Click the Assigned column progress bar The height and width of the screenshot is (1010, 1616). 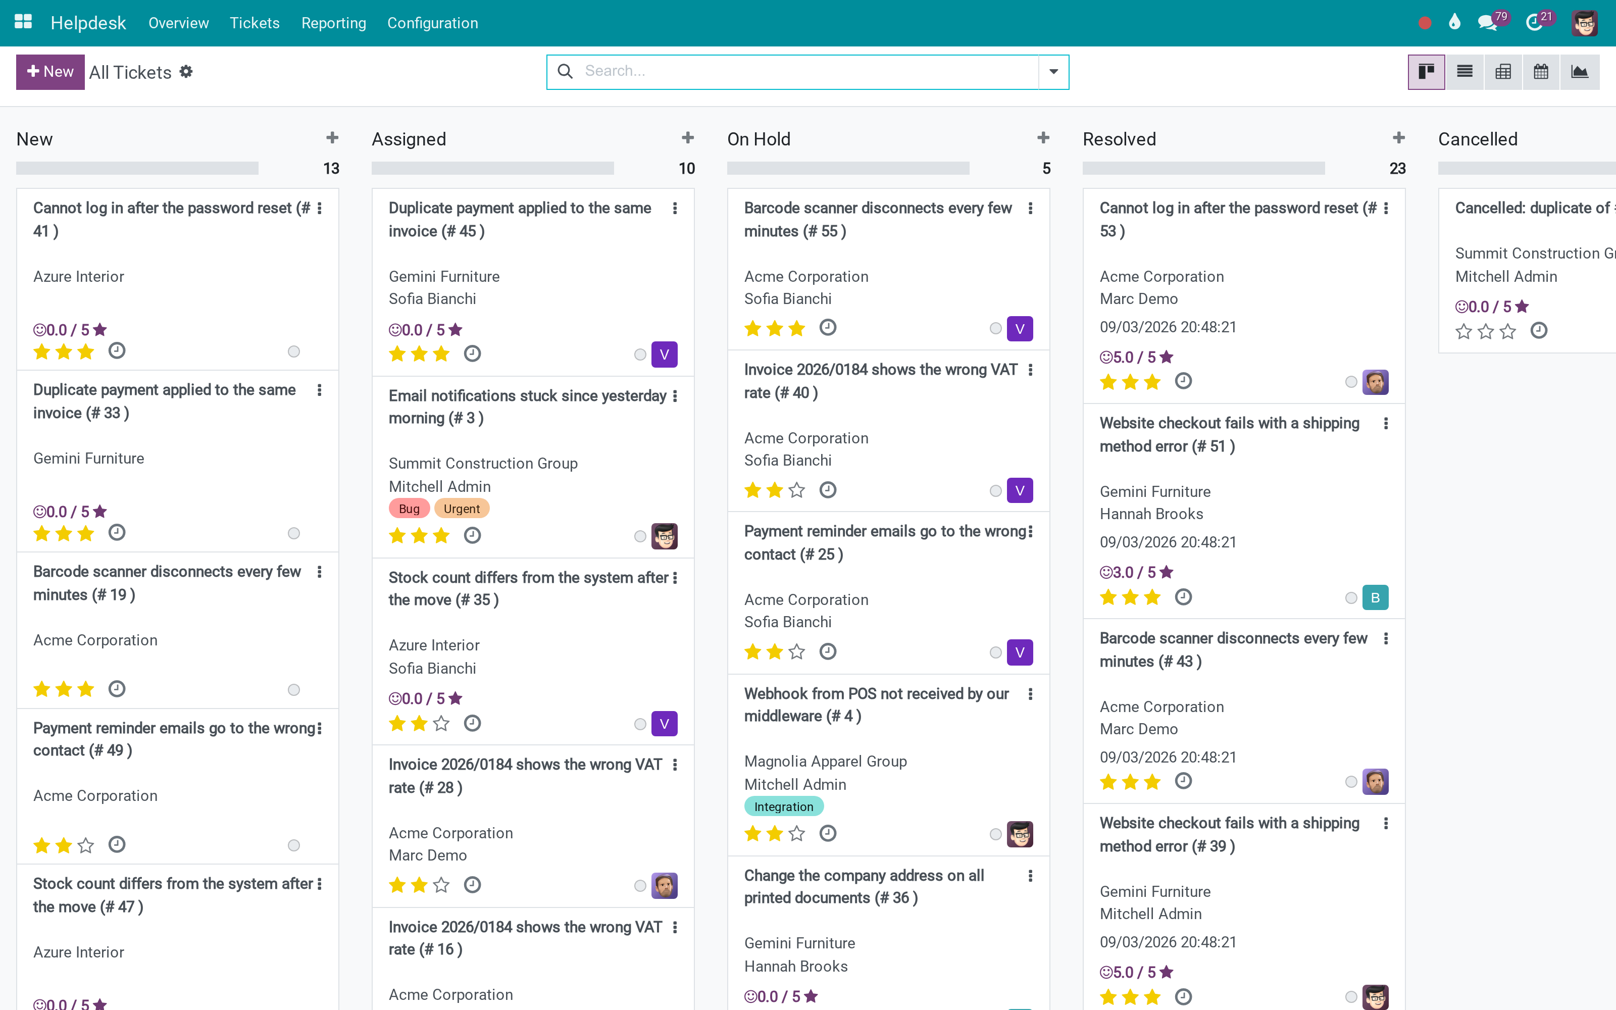tap(493, 168)
